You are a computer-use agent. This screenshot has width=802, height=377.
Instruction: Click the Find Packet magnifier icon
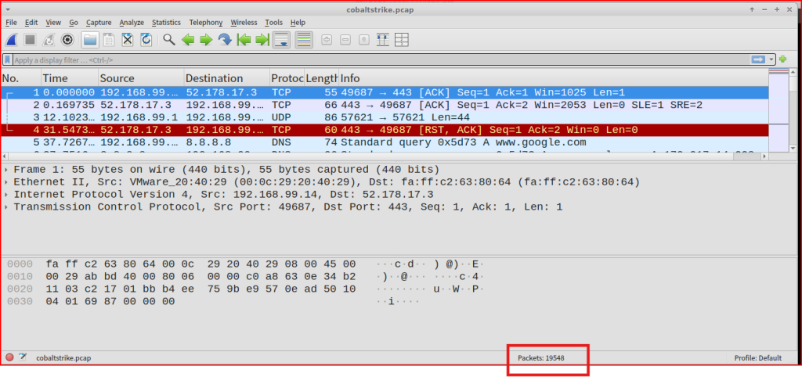point(169,40)
